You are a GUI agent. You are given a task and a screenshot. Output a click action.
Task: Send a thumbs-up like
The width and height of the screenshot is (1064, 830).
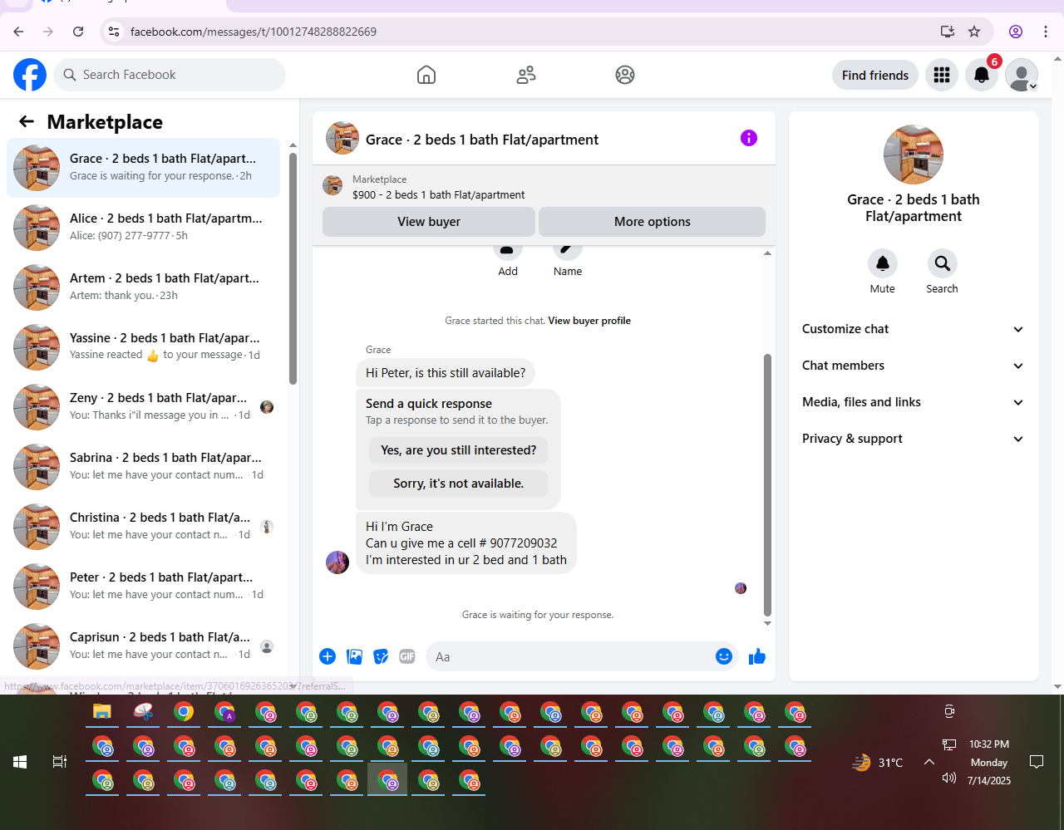coord(757,656)
